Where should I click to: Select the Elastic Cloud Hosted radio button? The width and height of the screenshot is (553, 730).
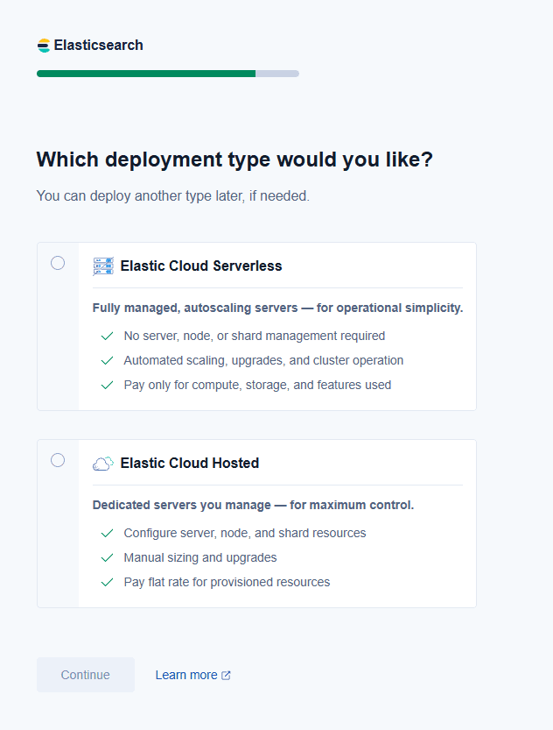(58, 460)
